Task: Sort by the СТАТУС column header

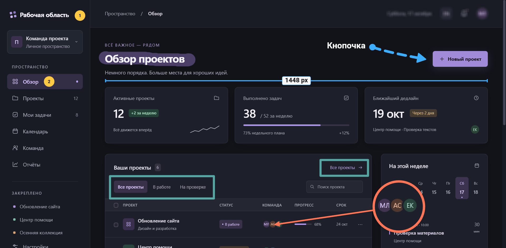Action: (226, 205)
